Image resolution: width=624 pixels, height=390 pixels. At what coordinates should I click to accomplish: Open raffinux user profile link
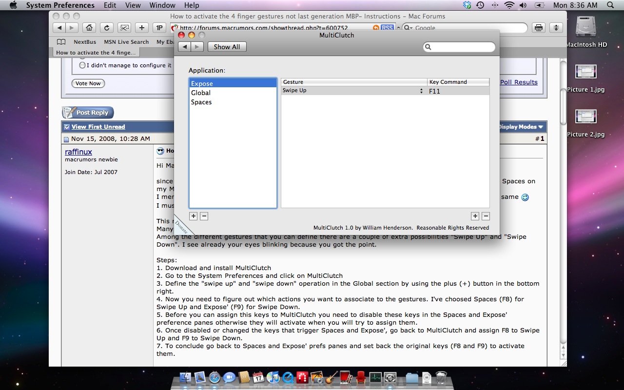click(78, 152)
